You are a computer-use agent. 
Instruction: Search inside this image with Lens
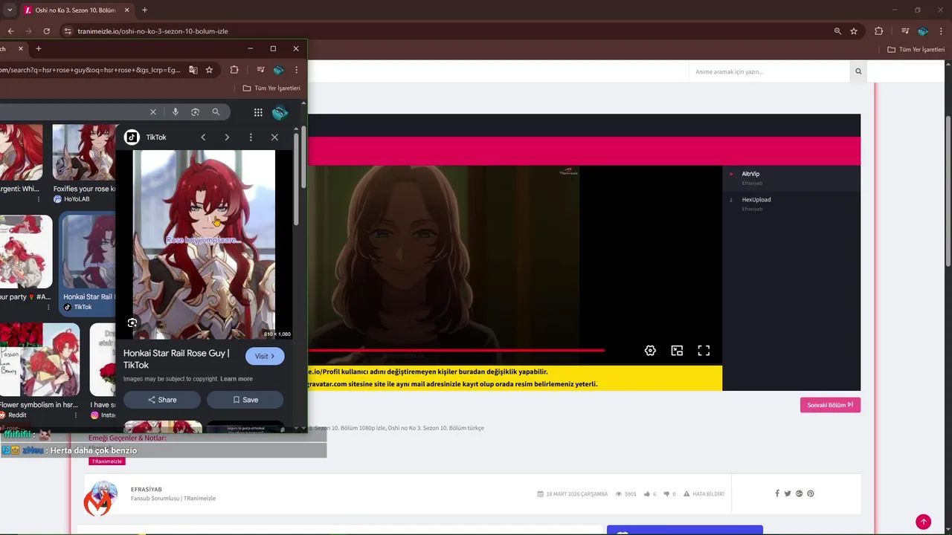tap(132, 322)
